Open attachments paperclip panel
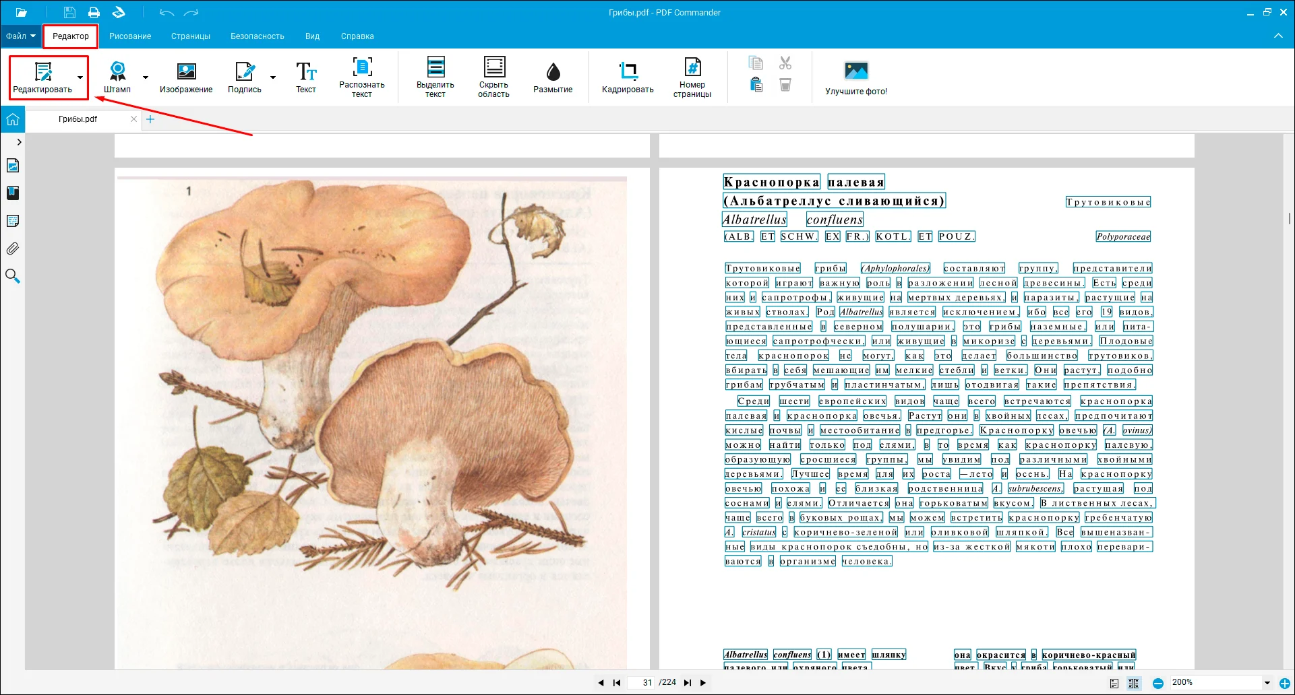Screen dimensions: 1295x695 pyautogui.click(x=13, y=249)
